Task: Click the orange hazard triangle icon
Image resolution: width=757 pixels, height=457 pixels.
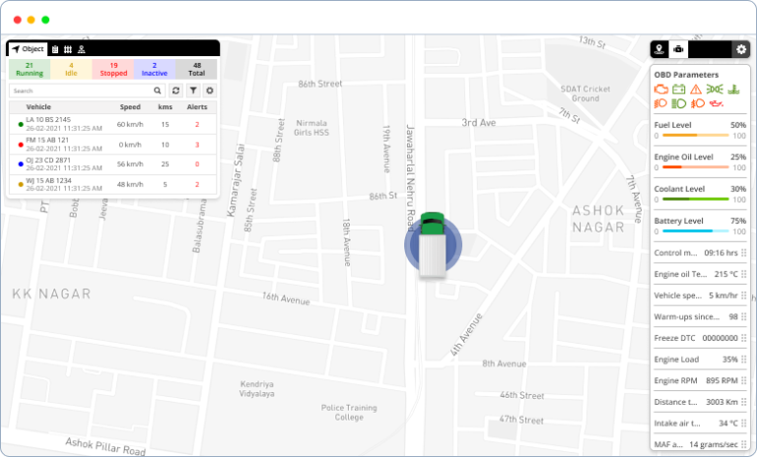Action: pos(696,89)
